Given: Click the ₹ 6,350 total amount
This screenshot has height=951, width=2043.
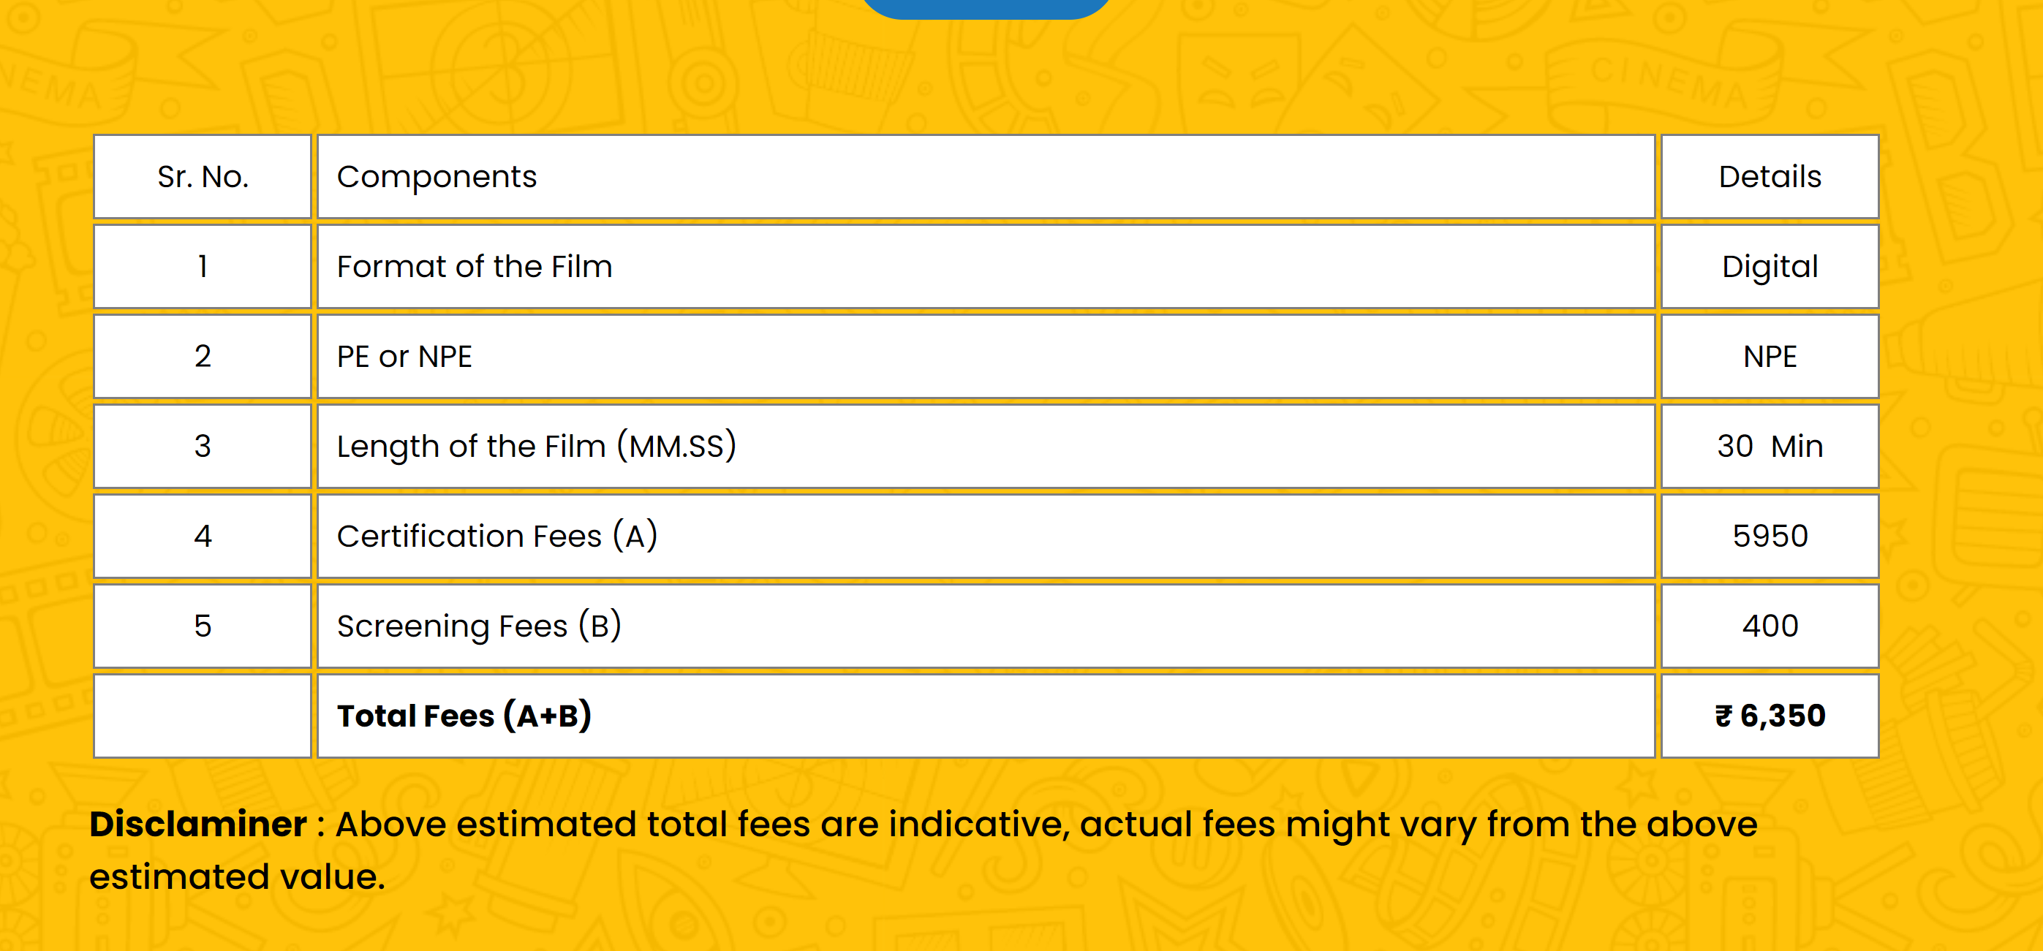Looking at the screenshot, I should 1770,716.
